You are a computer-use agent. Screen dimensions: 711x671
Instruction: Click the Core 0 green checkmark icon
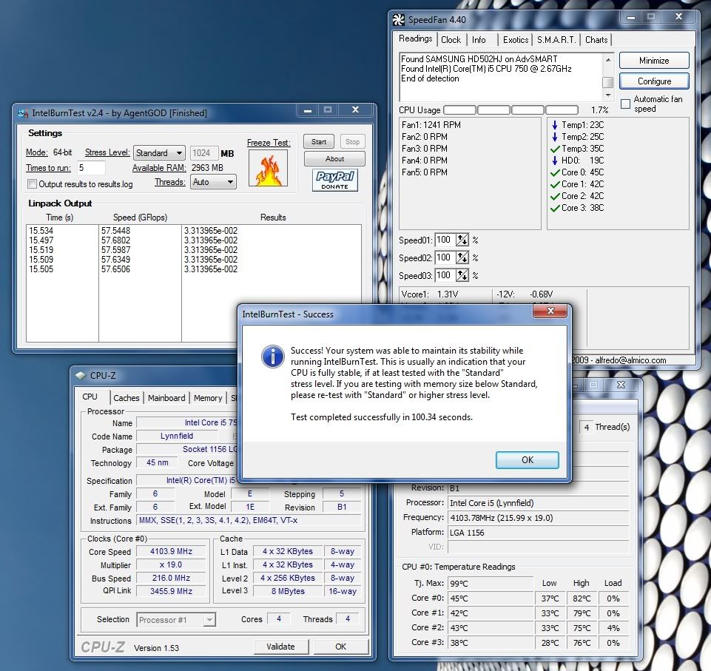555,172
